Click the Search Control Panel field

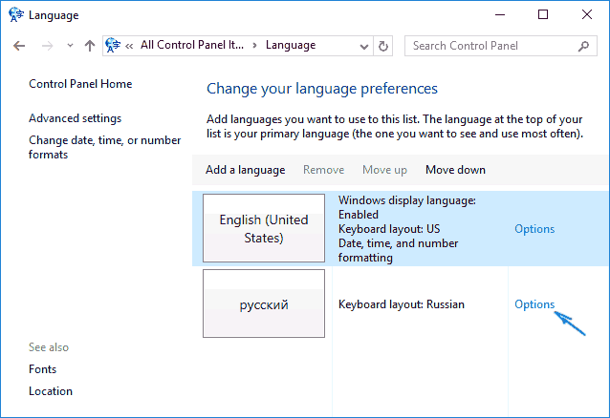coord(500,46)
